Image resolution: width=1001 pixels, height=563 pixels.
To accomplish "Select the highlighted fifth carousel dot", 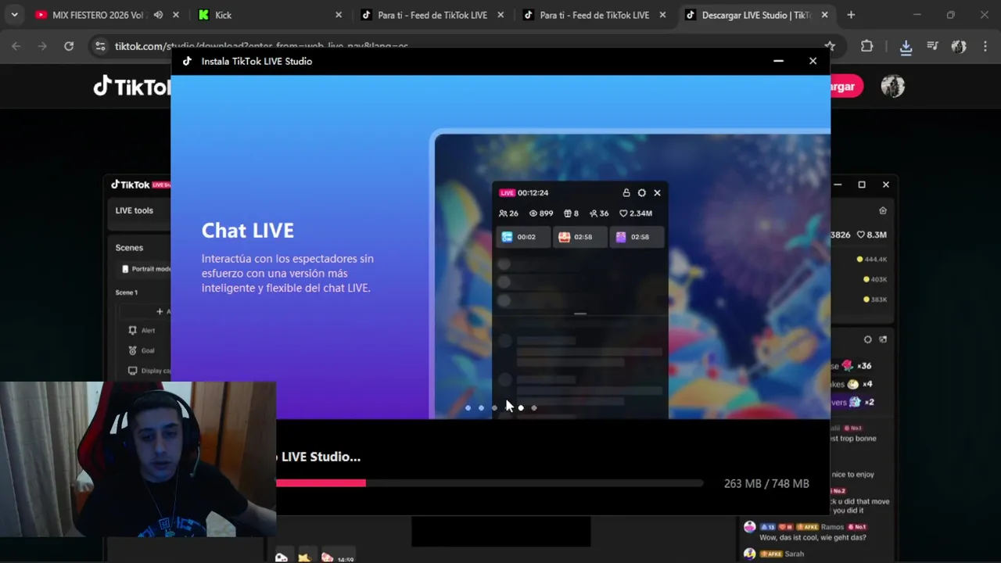I will point(521,407).
